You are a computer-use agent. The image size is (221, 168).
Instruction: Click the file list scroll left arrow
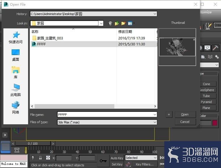click(32, 106)
